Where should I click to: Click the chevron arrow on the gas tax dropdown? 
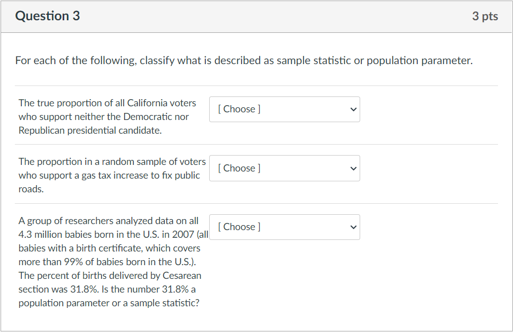[x=354, y=168]
